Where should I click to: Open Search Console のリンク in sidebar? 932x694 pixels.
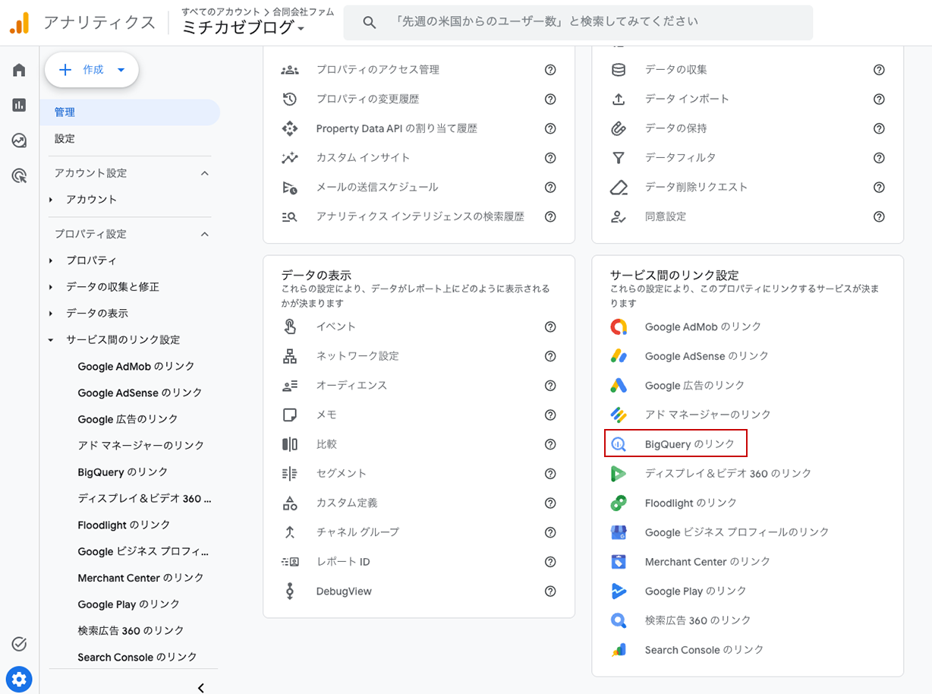click(x=137, y=658)
